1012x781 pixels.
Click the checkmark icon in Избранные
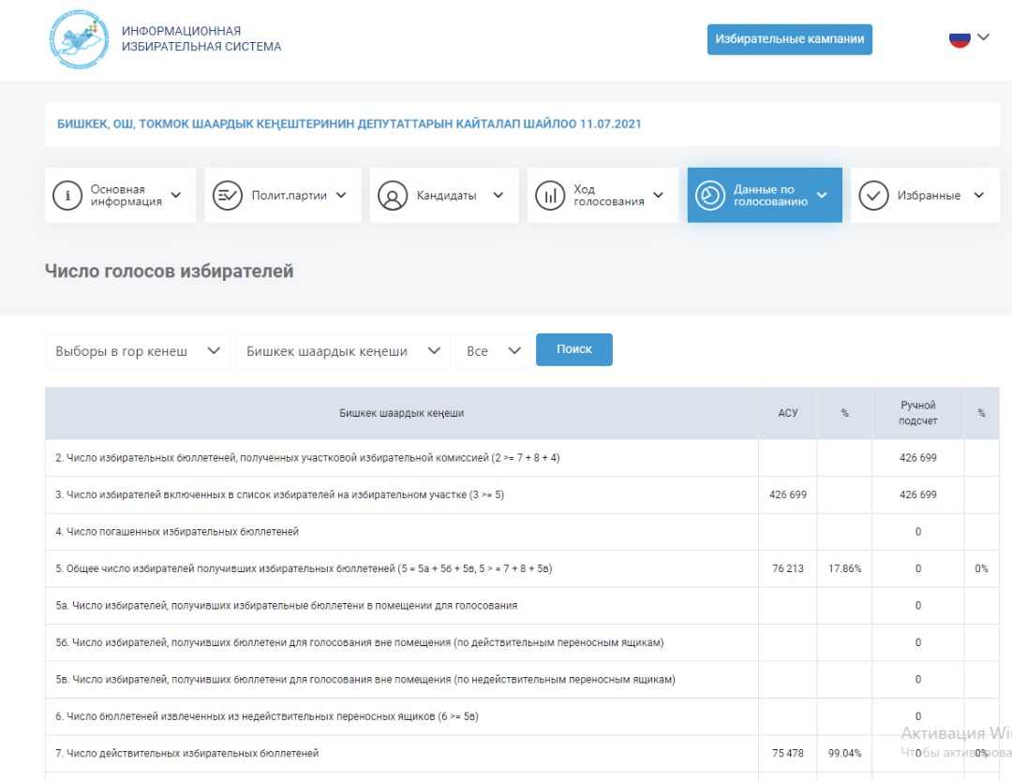click(873, 196)
